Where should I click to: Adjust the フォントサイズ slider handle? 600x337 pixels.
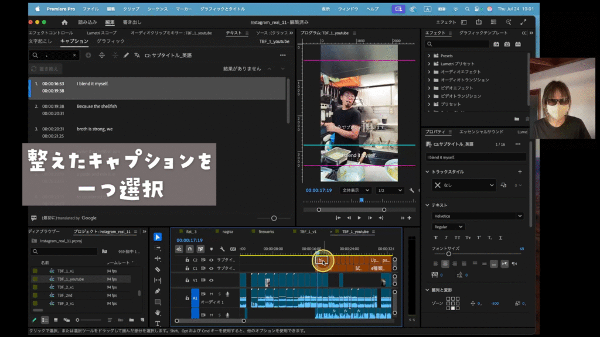tap(448, 254)
